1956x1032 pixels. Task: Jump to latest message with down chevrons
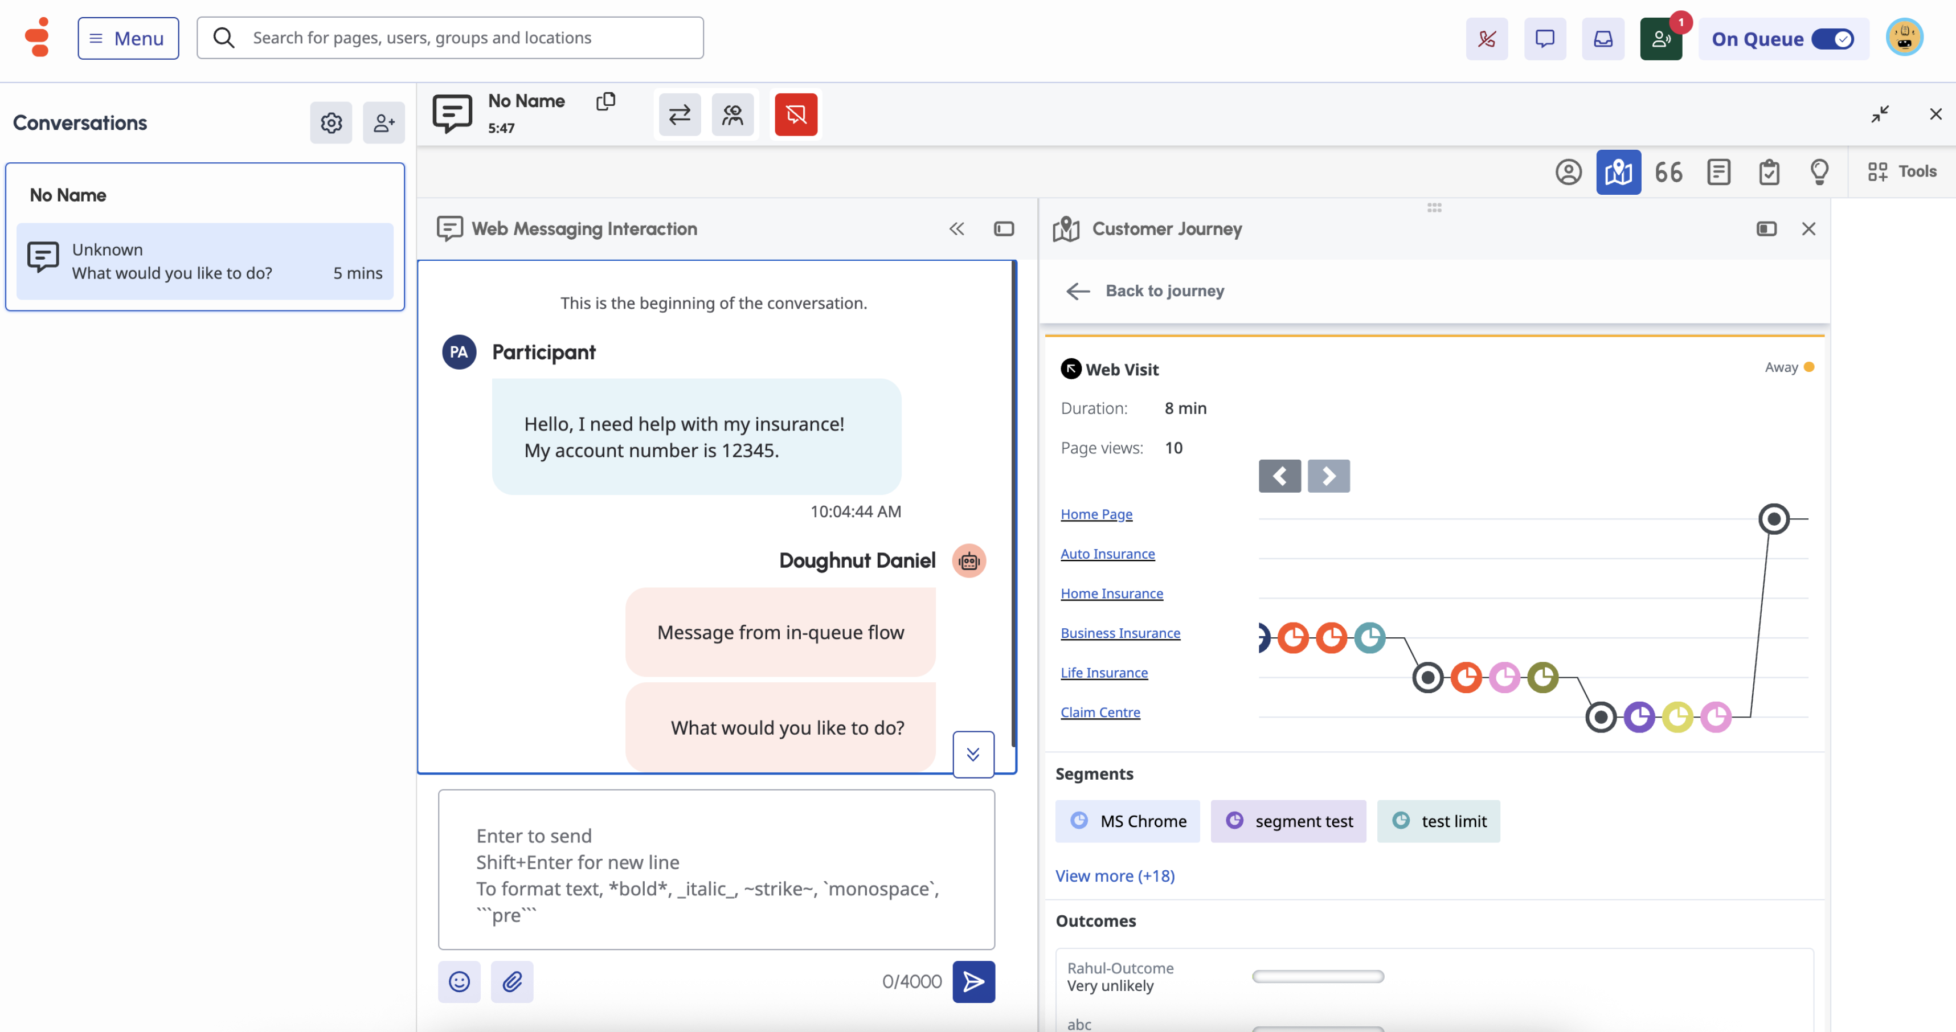[x=973, y=753]
